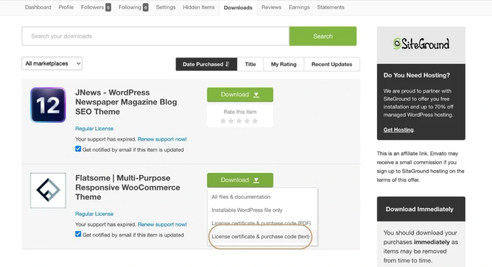The image size is (492, 267).
Task: Open the JNews theme thumbnail icon
Action: pos(48,105)
